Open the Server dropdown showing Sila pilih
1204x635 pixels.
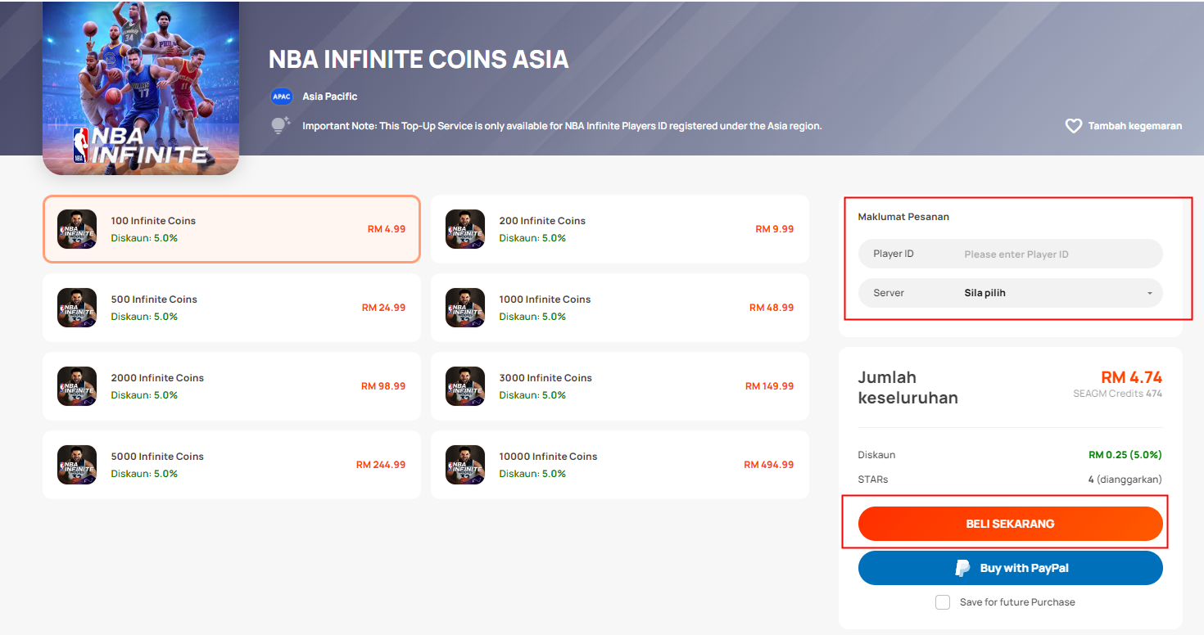1011,293
